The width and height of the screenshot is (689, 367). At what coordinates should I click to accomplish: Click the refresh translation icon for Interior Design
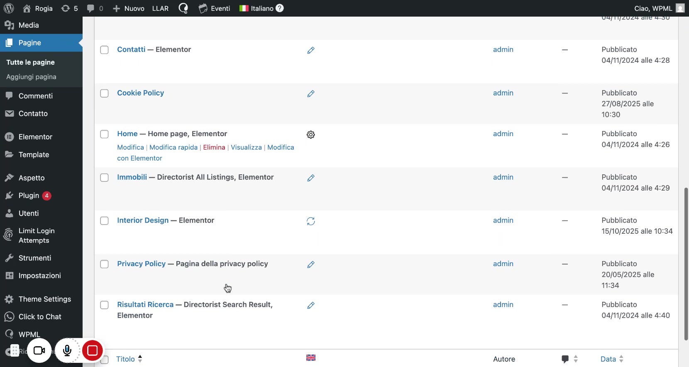(x=310, y=221)
